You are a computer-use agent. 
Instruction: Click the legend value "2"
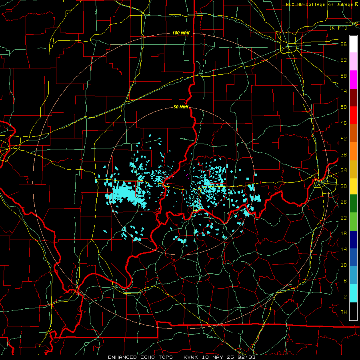345,297
